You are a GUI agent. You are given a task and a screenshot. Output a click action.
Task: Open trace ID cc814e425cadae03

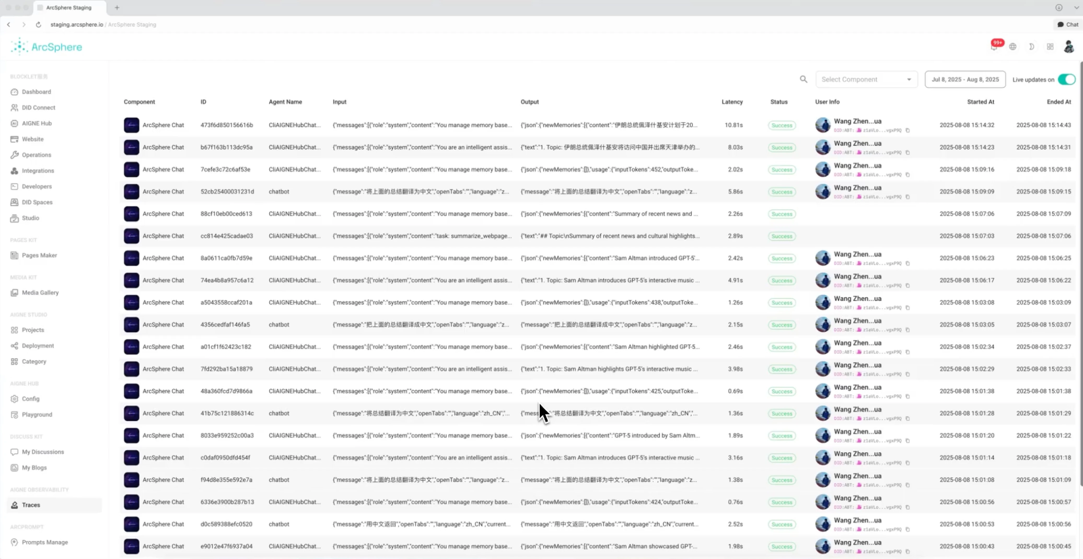coord(227,236)
